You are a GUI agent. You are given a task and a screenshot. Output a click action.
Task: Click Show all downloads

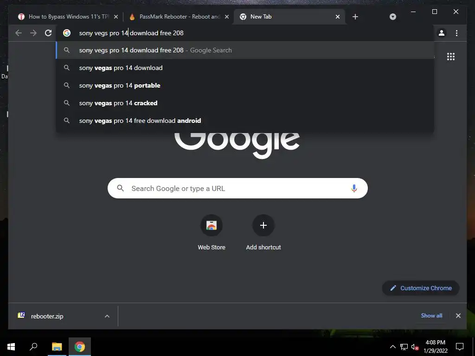tap(431, 315)
